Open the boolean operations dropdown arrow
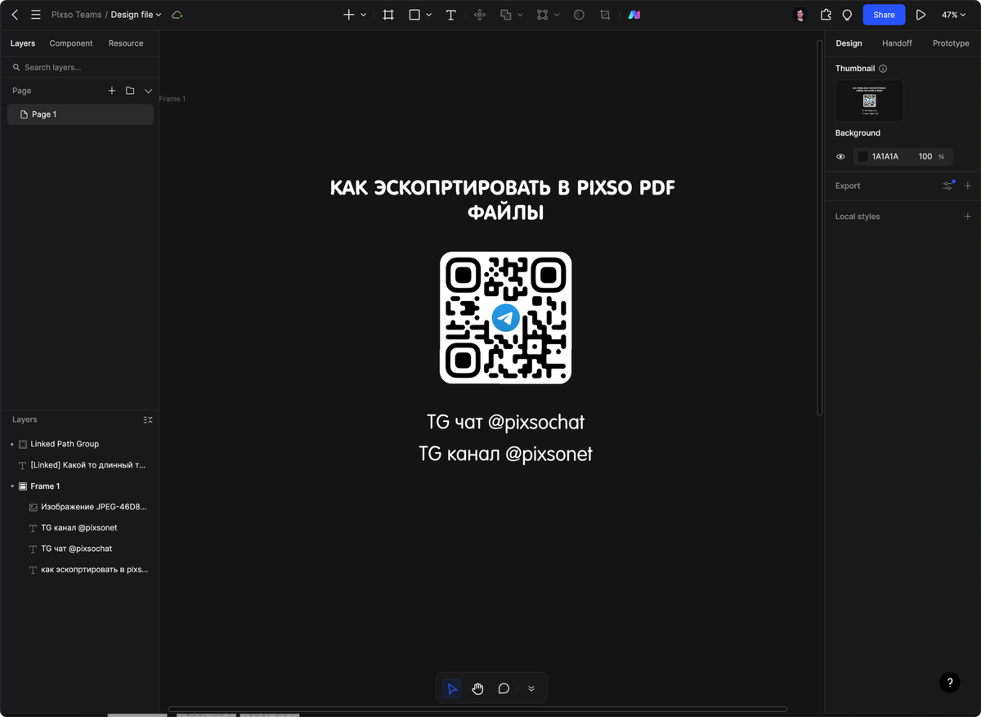Viewport: 981px width, 717px height. (521, 15)
